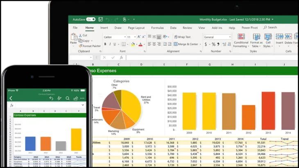Image resolution: width=299 pixels, height=168 pixels.
Task: Switch to the Data tab
Action: click(x=173, y=28)
